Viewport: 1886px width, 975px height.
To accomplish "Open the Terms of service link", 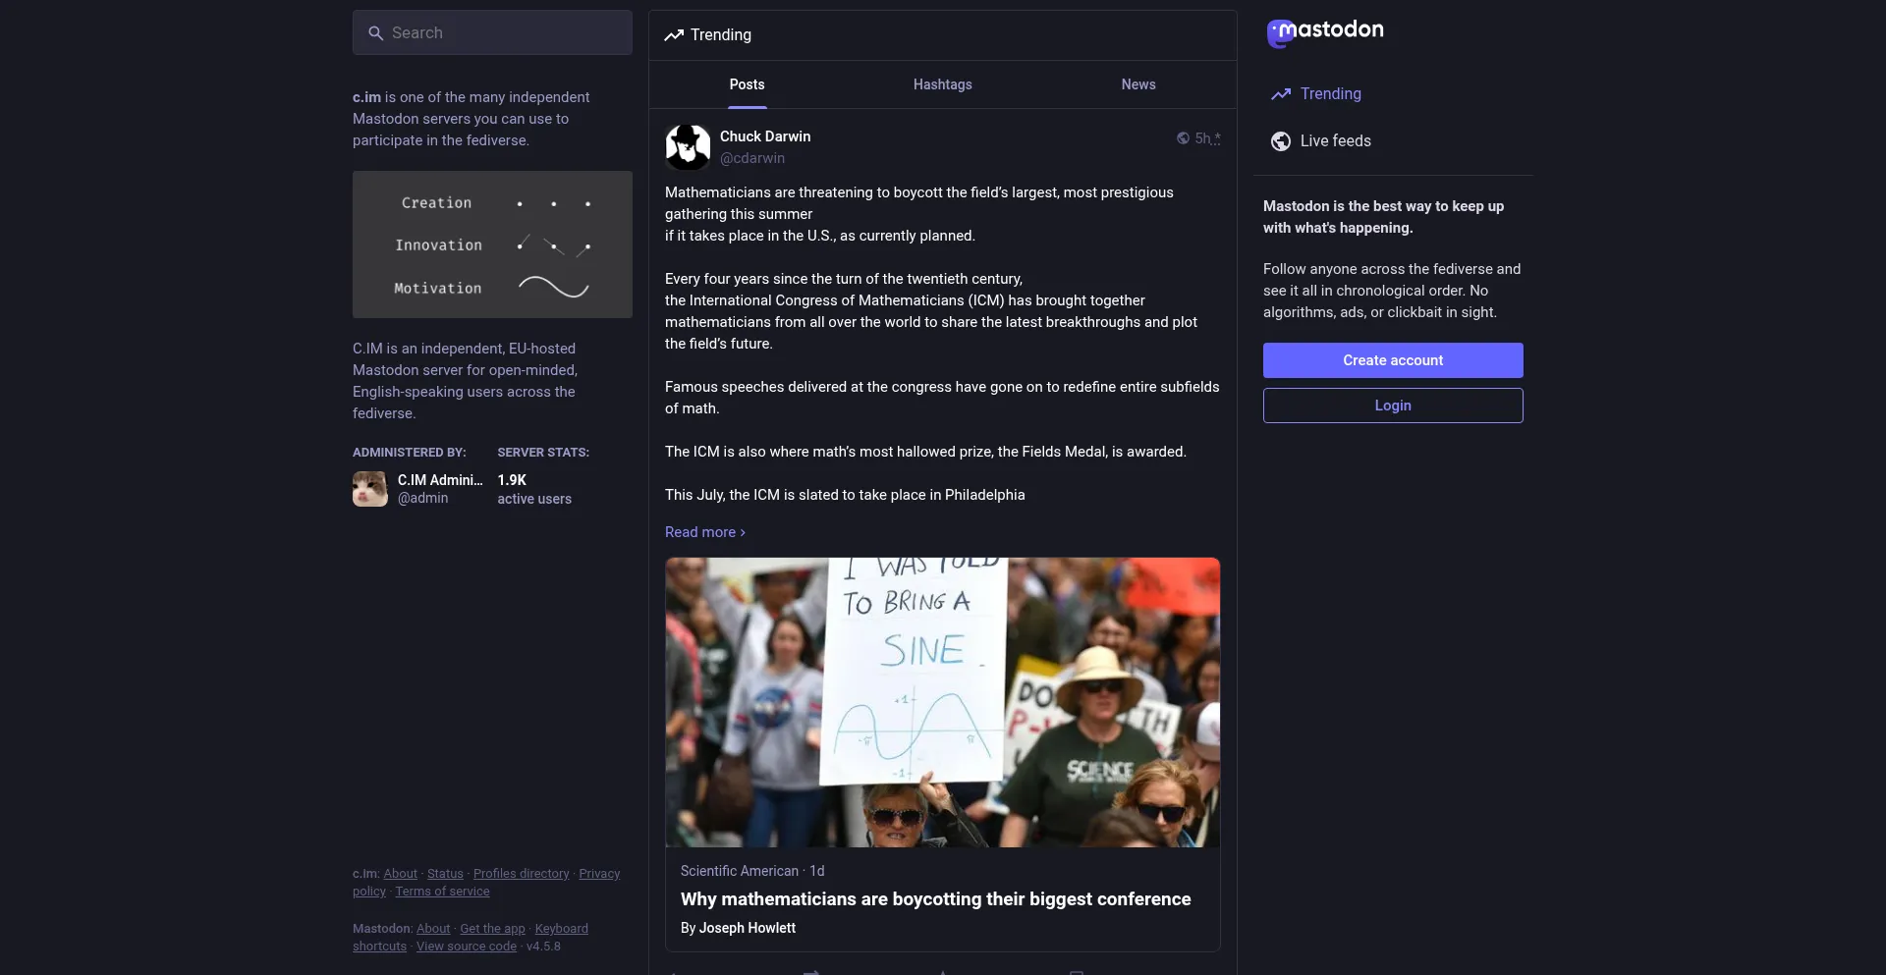I will coord(442,892).
